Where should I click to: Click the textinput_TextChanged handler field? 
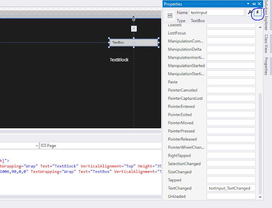click(x=231, y=188)
